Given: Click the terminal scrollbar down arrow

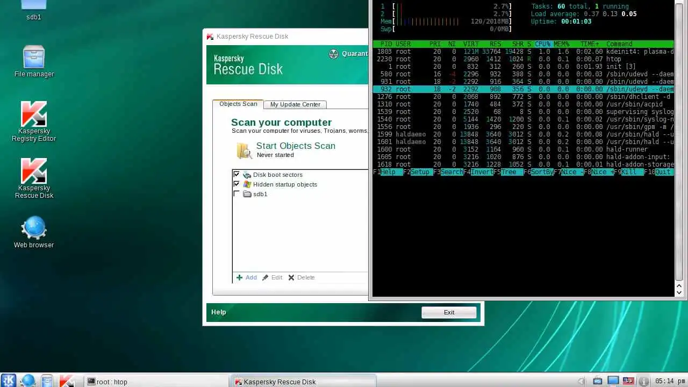Looking at the screenshot, I should tap(679, 292).
